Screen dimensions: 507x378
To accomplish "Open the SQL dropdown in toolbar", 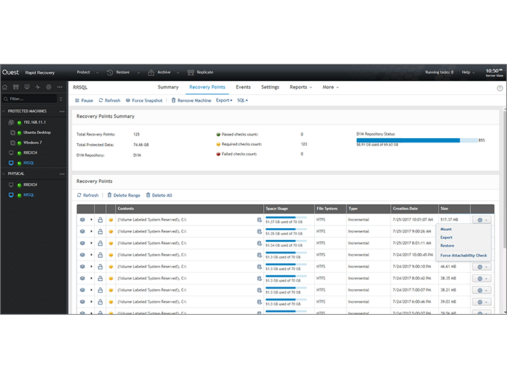I will click(242, 100).
